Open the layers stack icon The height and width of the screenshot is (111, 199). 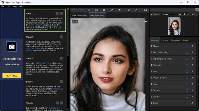point(145,10)
